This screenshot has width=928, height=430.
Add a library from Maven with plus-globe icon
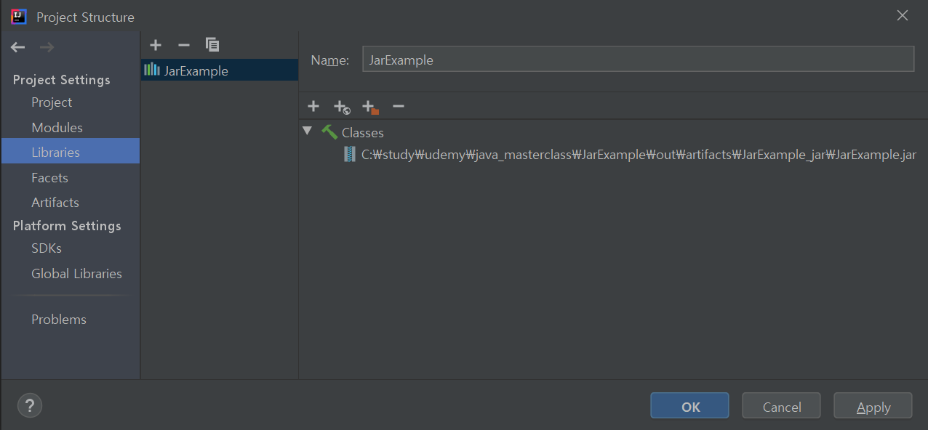point(341,106)
